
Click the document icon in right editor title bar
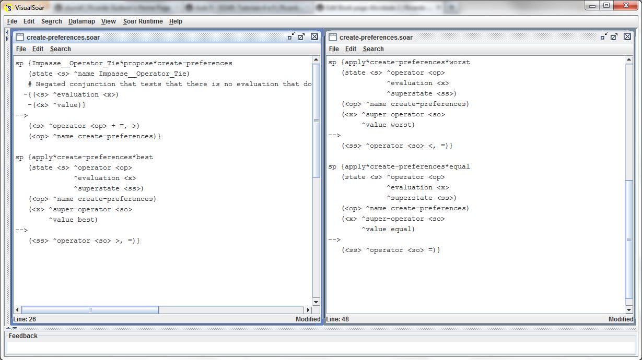pos(333,37)
